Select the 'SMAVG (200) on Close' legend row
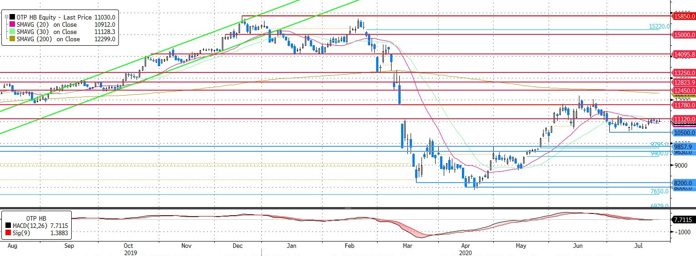 click(x=48, y=39)
